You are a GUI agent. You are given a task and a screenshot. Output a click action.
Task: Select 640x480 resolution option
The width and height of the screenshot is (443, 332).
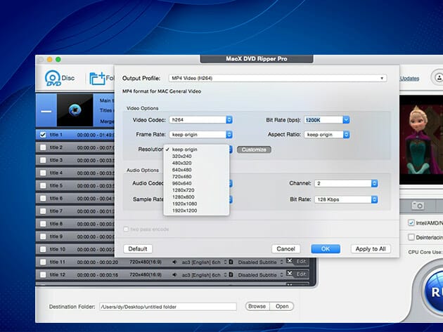184,170
